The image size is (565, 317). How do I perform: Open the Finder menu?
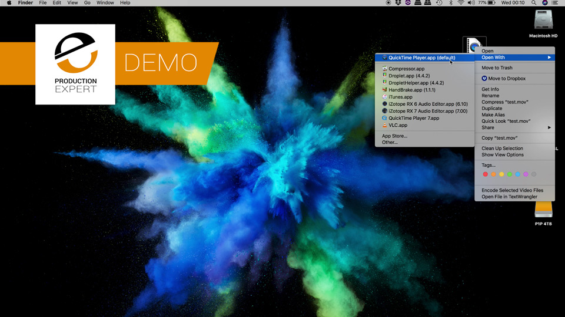coord(25,2)
